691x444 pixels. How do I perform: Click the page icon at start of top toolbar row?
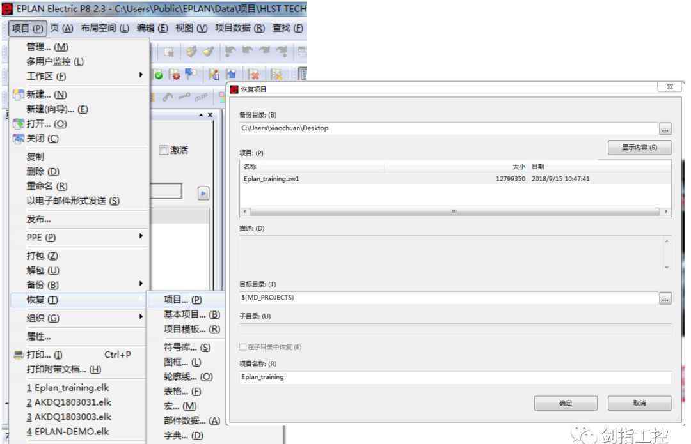coord(168,52)
